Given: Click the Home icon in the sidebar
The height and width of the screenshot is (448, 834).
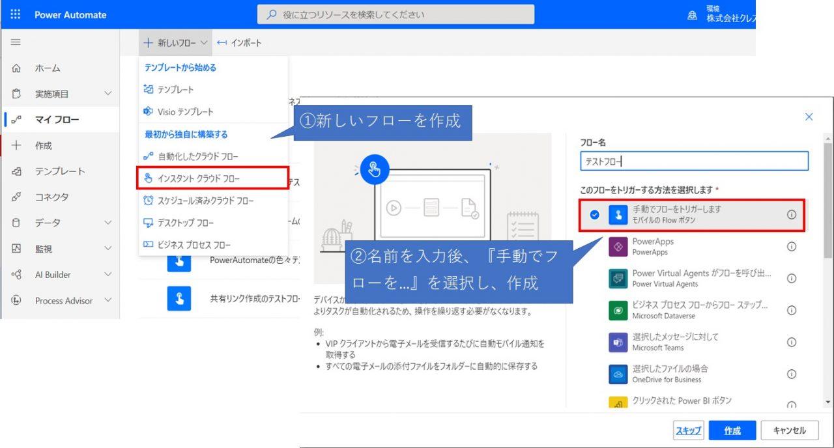Looking at the screenshot, I should [x=17, y=68].
